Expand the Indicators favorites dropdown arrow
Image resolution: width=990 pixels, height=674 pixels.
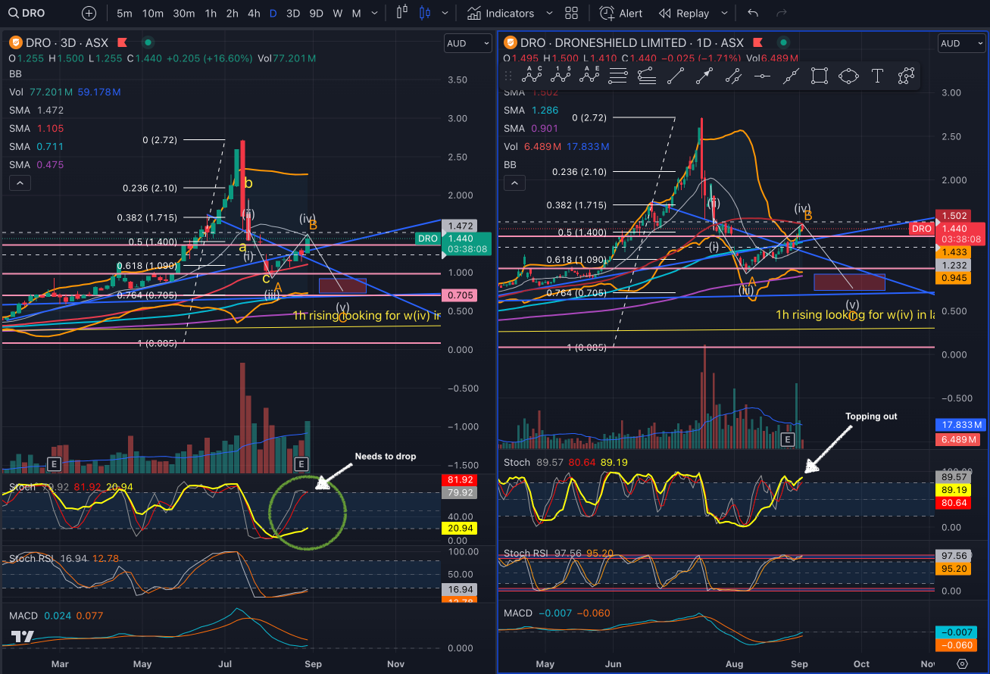(549, 13)
